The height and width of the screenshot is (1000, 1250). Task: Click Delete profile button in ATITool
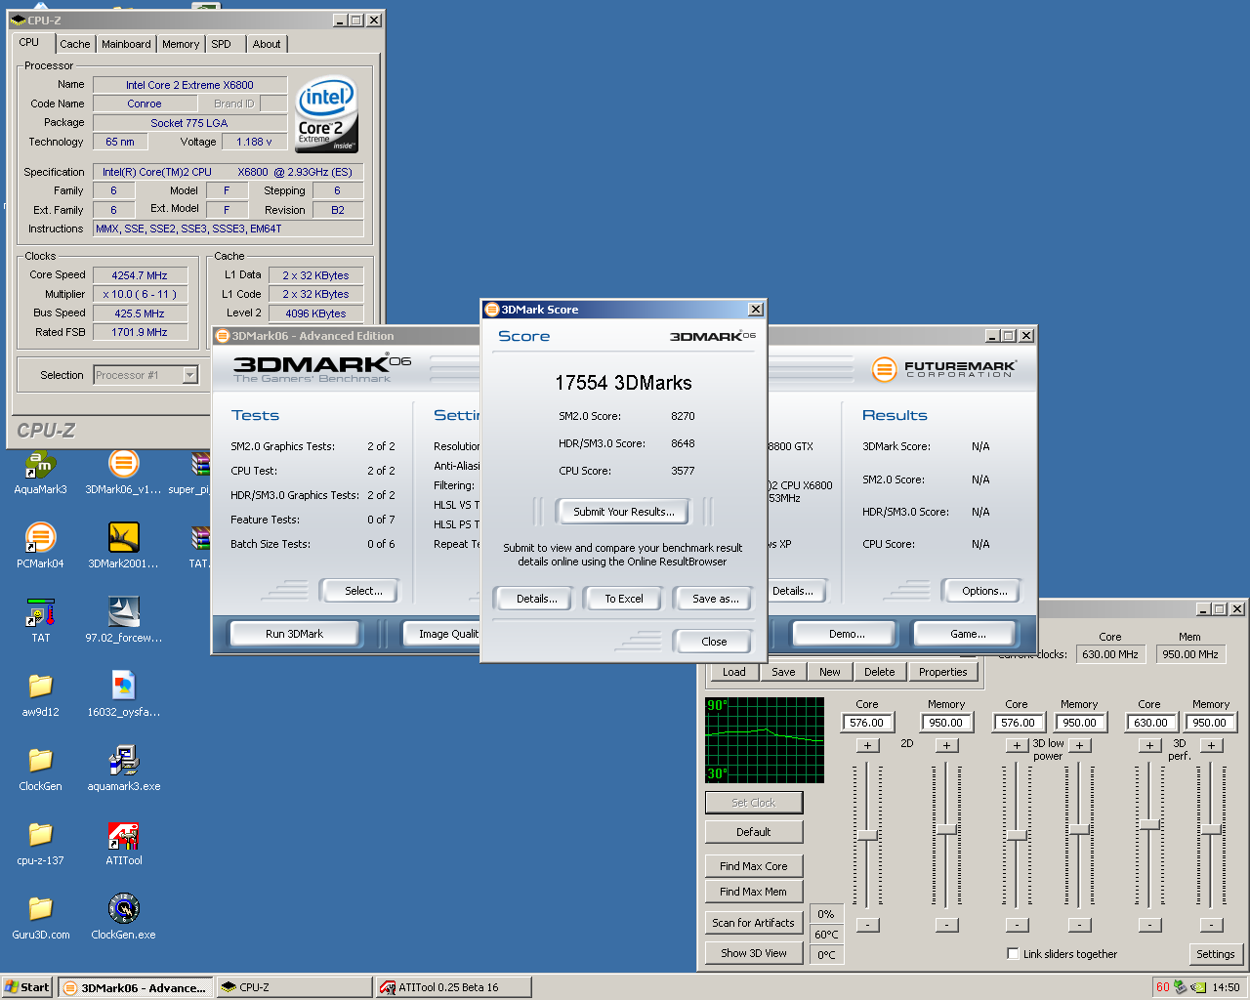tap(879, 672)
